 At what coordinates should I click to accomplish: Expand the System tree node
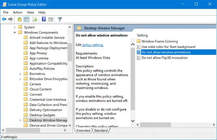pos(15,27)
